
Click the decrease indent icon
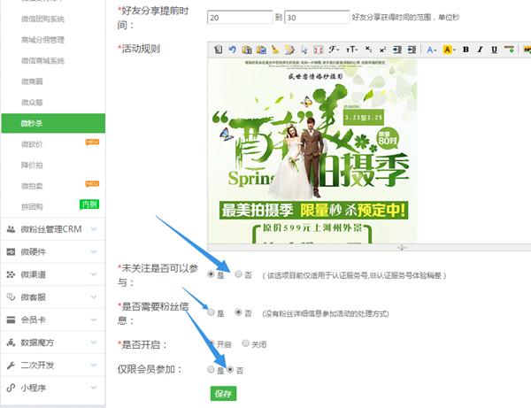412,50
